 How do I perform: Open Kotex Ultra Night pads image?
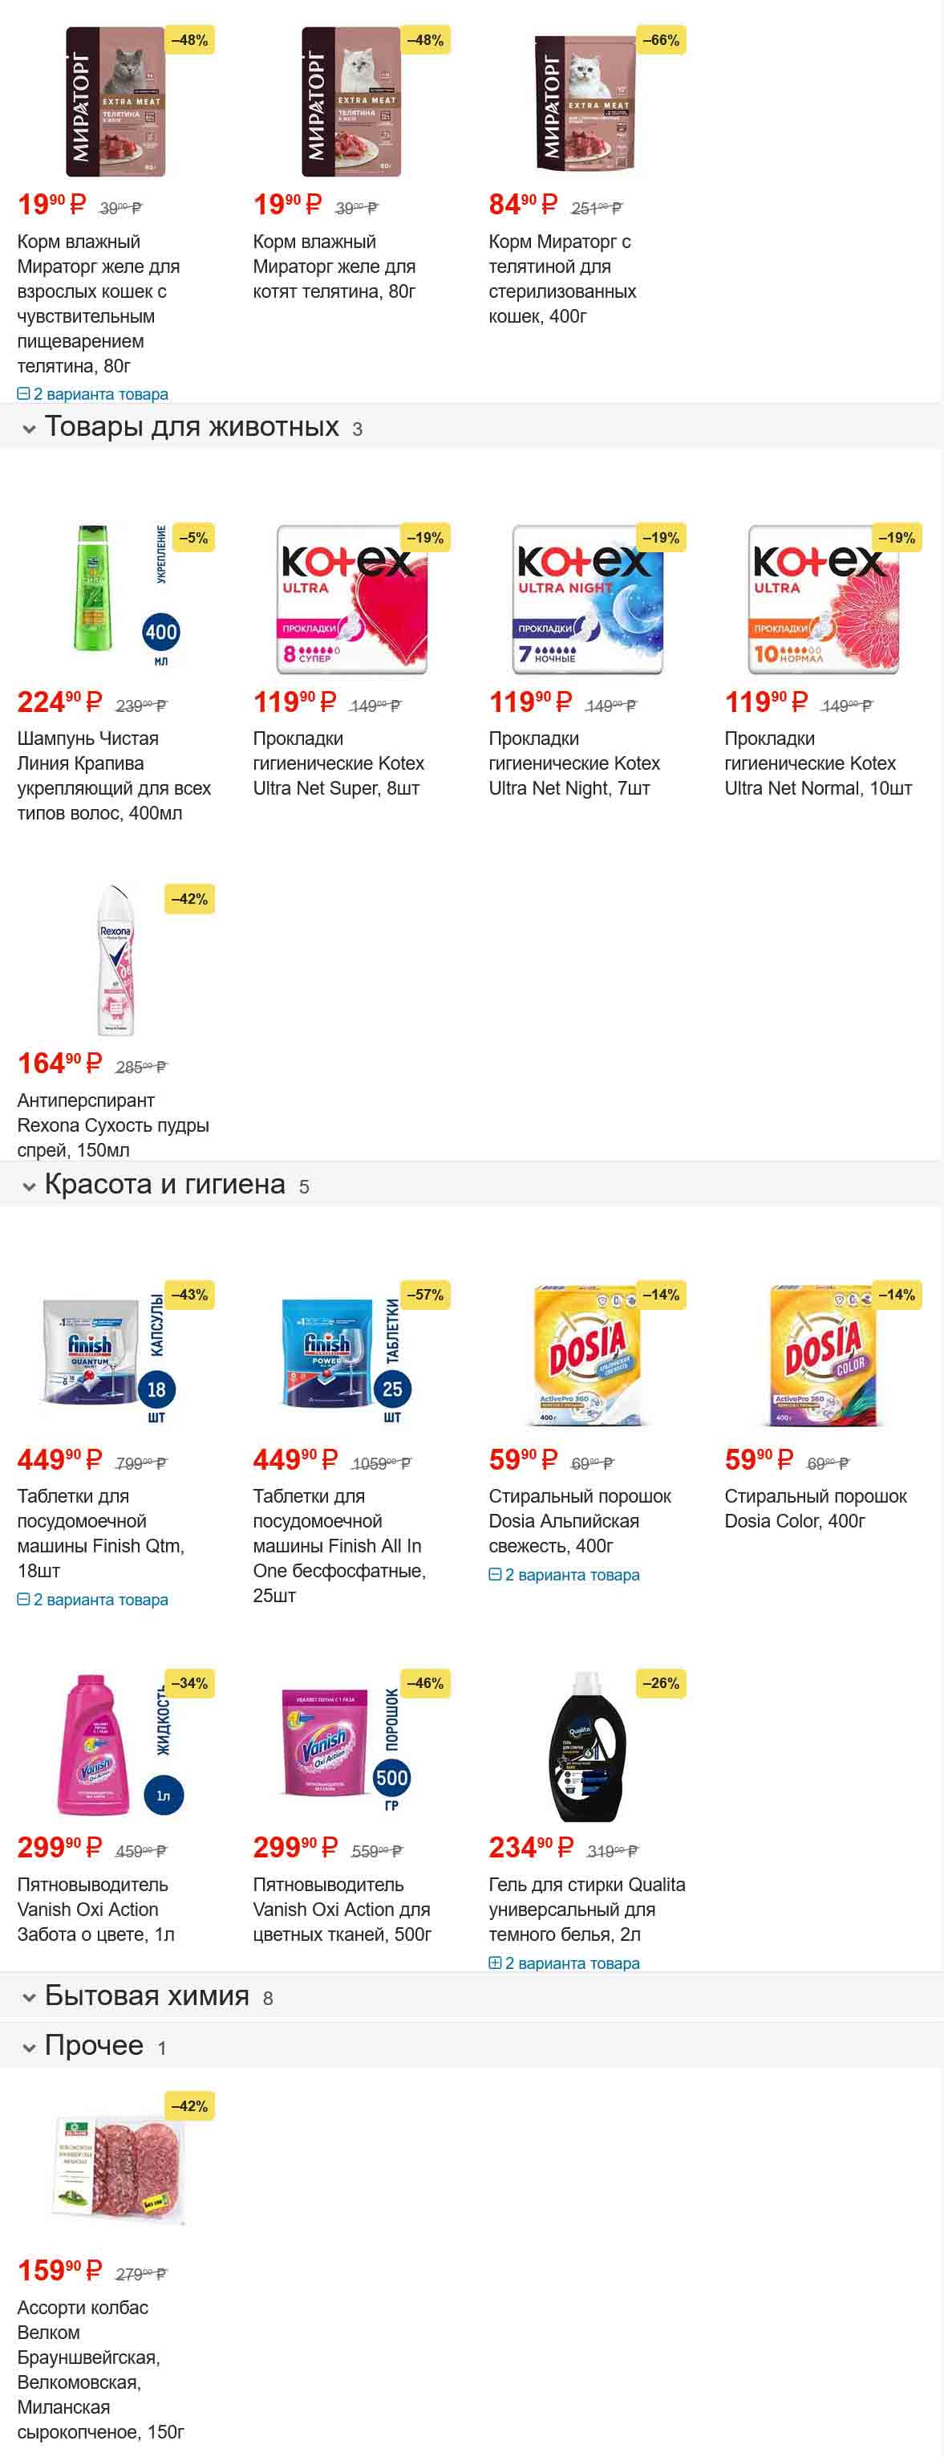[x=587, y=600]
